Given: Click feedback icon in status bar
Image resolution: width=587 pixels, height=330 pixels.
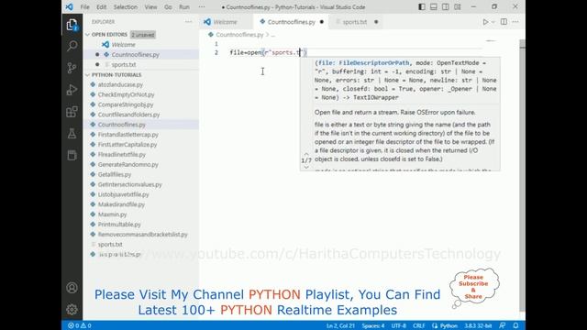Looking at the screenshot, I should (x=503, y=325).
